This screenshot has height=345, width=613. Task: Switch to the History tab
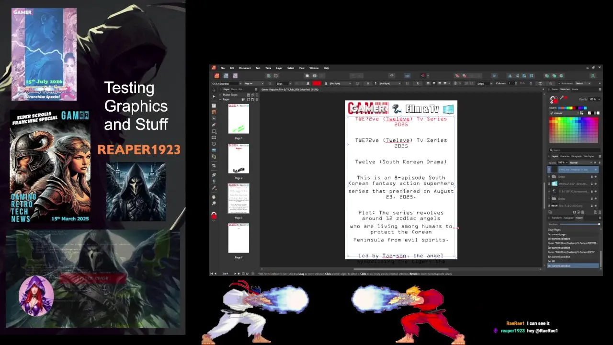click(579, 218)
